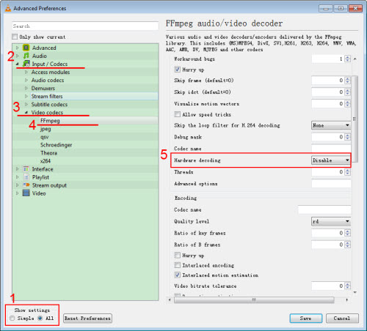Click the Search input field
The height and width of the screenshot is (331, 367).
85,26
